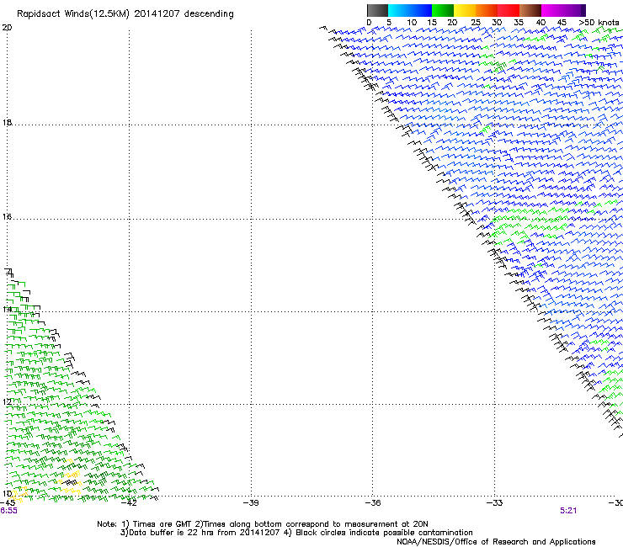Click the latitude label 16

[7, 216]
